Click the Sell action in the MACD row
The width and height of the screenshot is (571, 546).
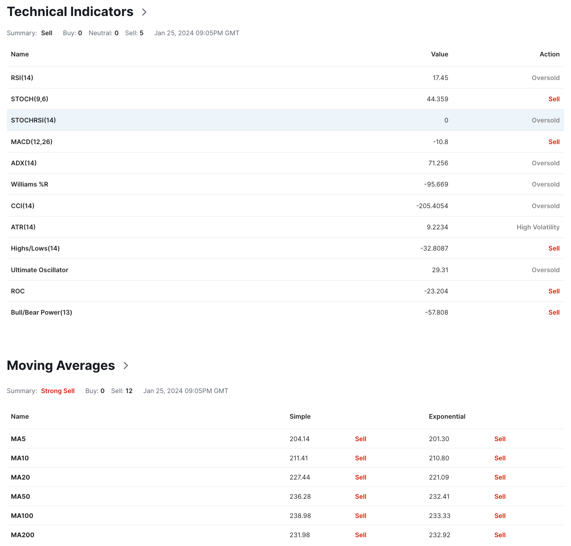click(x=554, y=142)
